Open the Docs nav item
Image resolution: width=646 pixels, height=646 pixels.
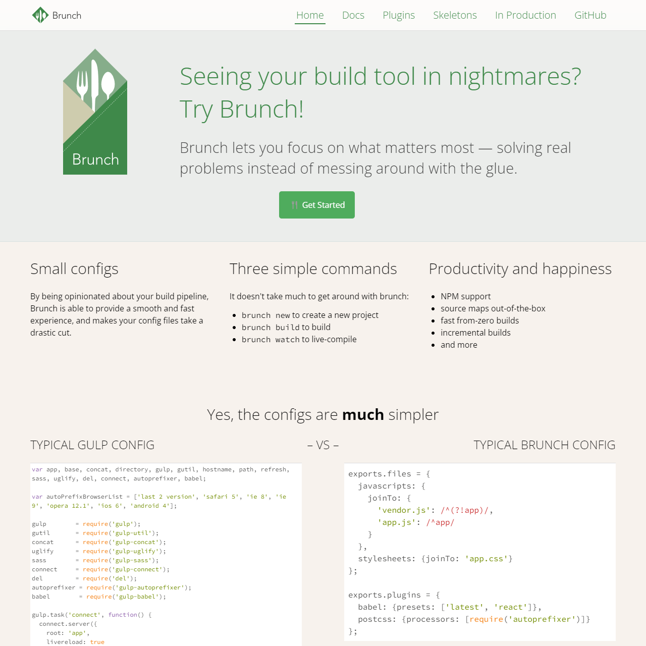click(x=353, y=15)
